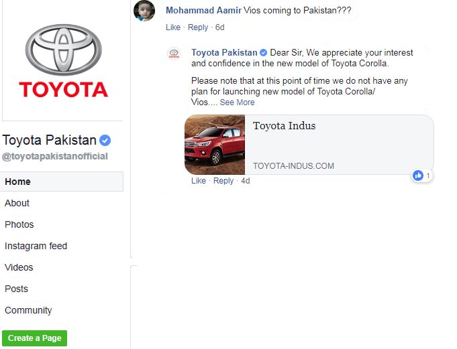Go to the Photos section
Screen dimensions: 457x349
tap(19, 224)
